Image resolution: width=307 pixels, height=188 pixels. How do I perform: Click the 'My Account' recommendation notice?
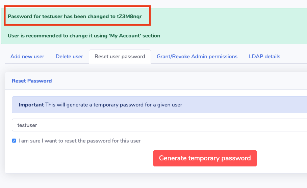84,35
